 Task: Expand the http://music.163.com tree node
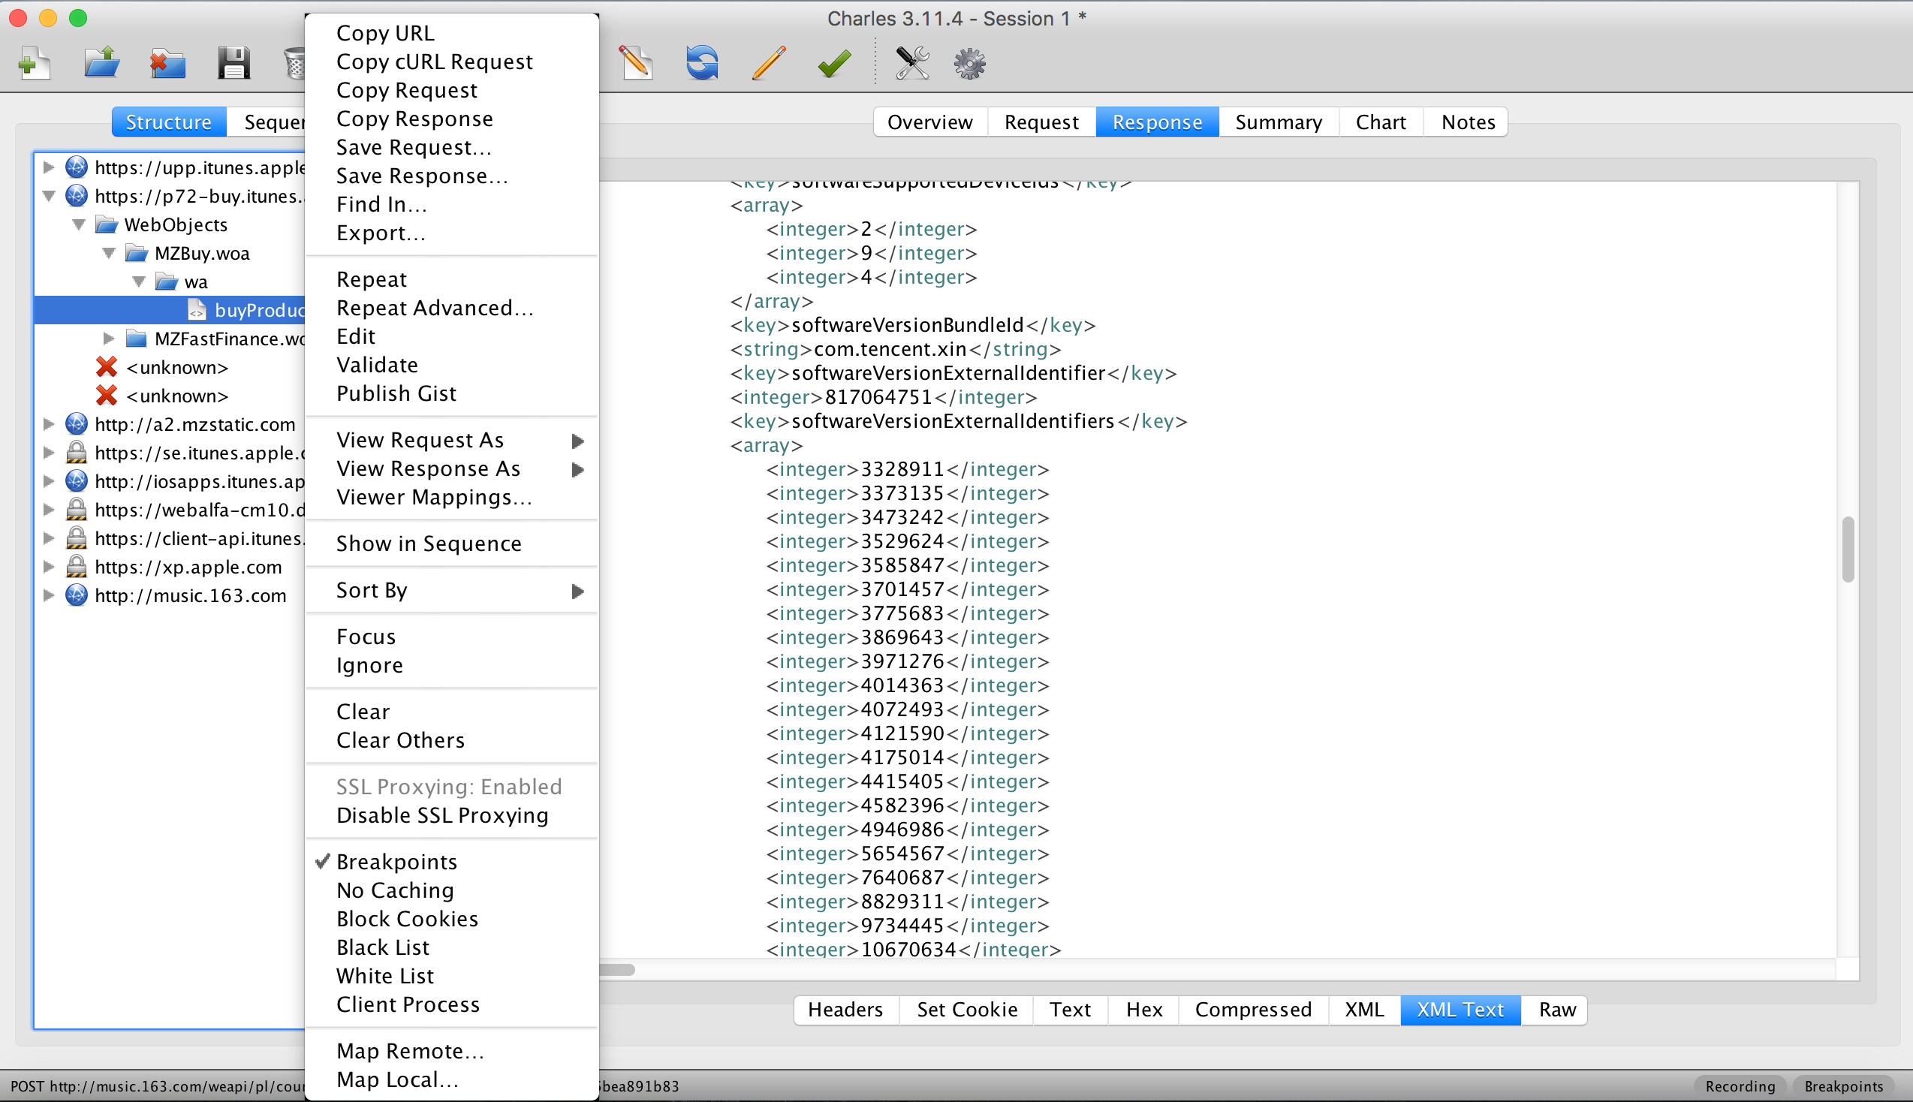tap(50, 595)
